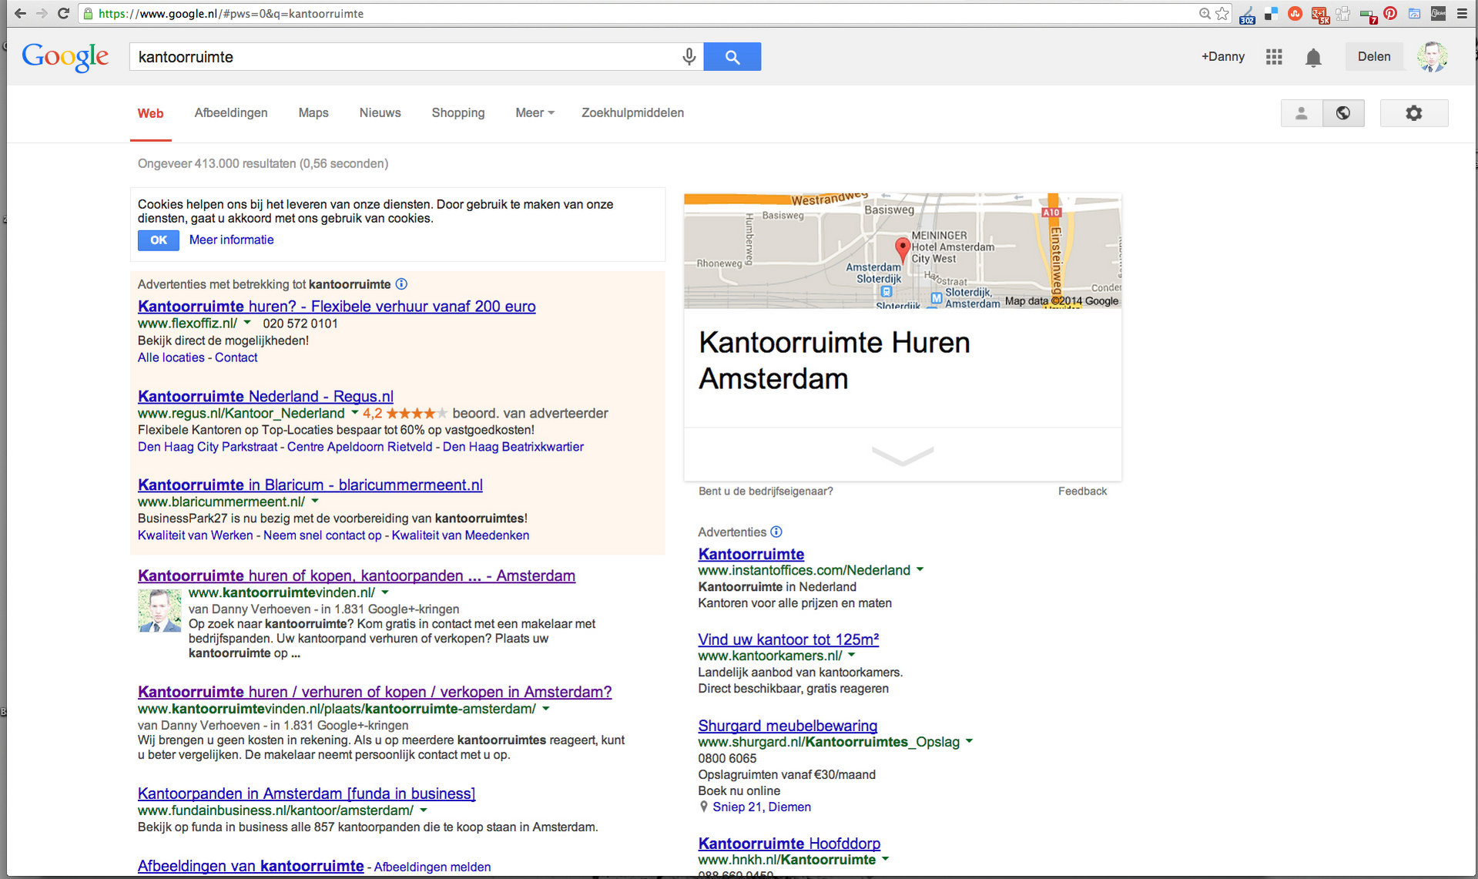Open dropdown arrow next to www.instantoffices.com/Nederland
The height and width of the screenshot is (879, 1478).
tap(920, 570)
